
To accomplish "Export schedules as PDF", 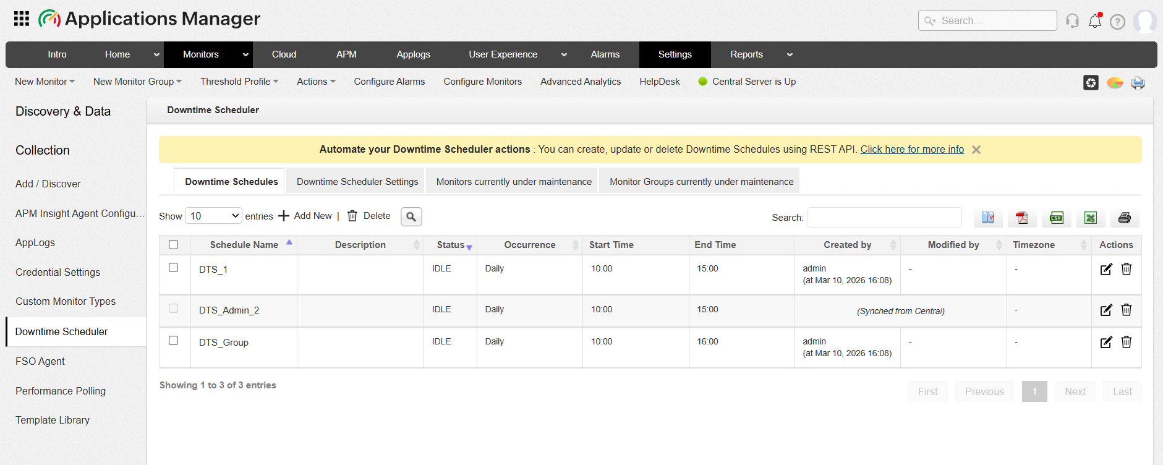I will (x=1022, y=218).
